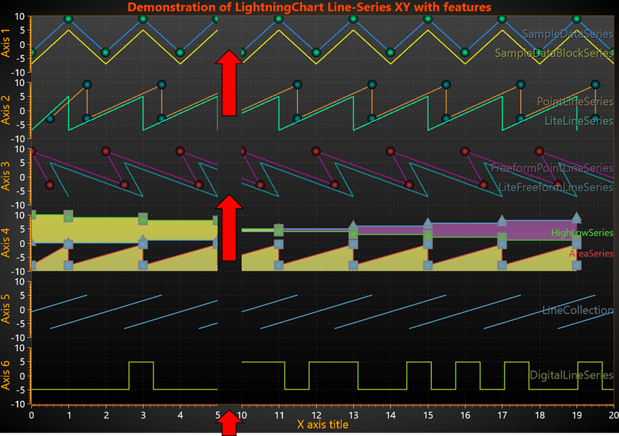Click X-axis tick label 12
619x436 pixels.
click(x=316, y=415)
